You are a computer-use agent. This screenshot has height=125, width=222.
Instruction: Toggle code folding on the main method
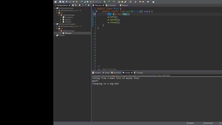(96, 11)
